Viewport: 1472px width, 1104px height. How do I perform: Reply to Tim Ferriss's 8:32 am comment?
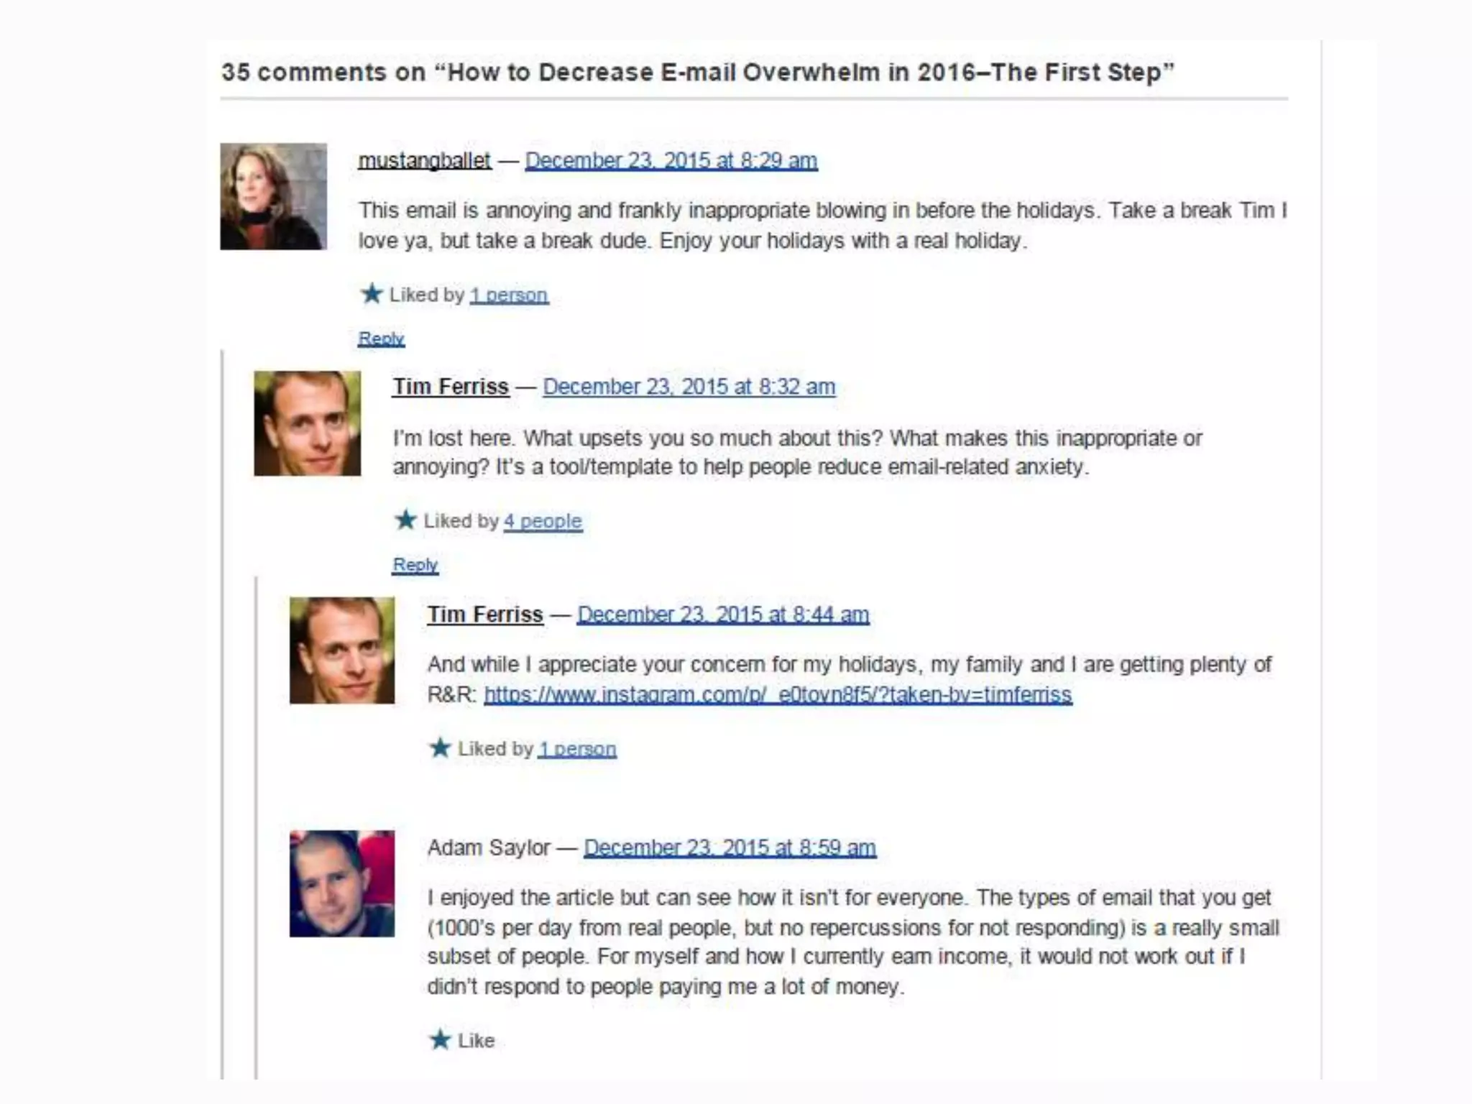point(415,565)
